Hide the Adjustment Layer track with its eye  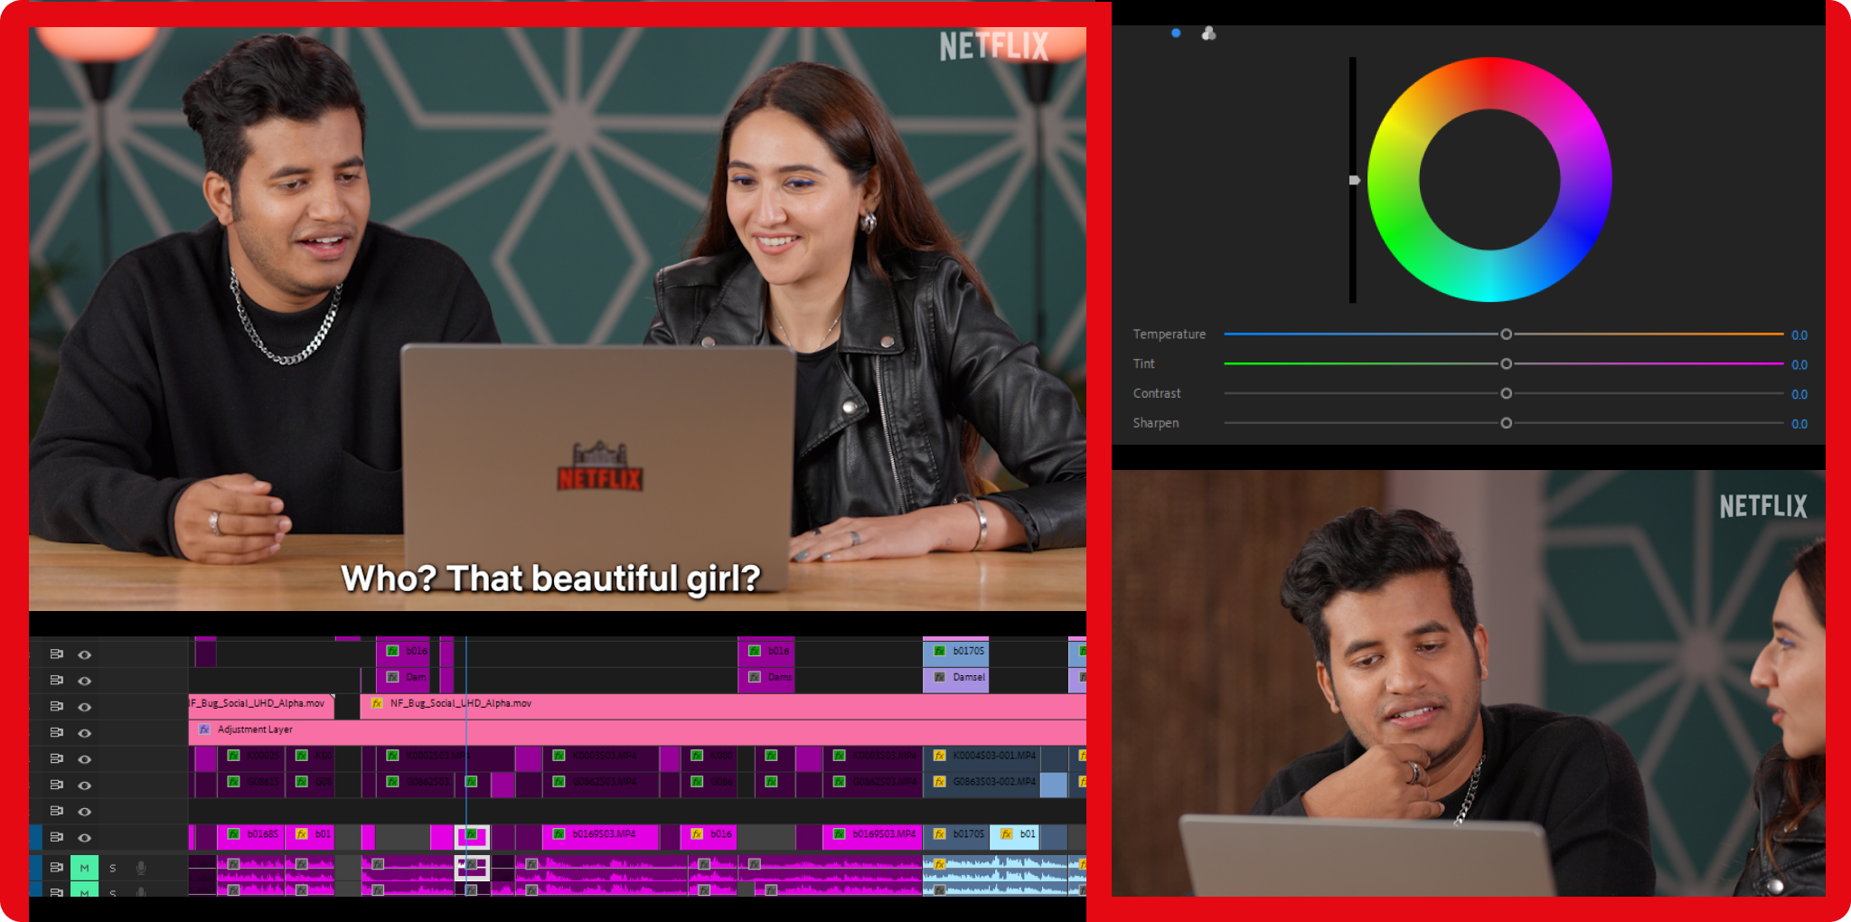pyautogui.click(x=85, y=733)
